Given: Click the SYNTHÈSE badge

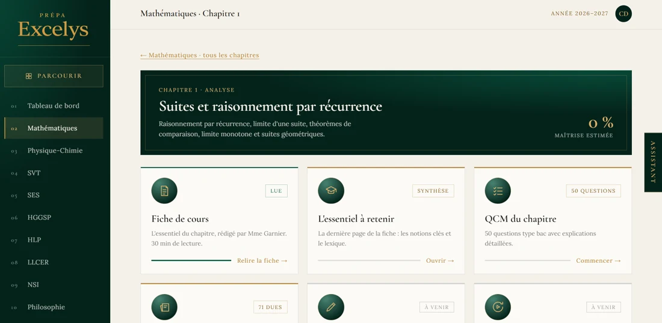Looking at the screenshot, I should (433, 190).
